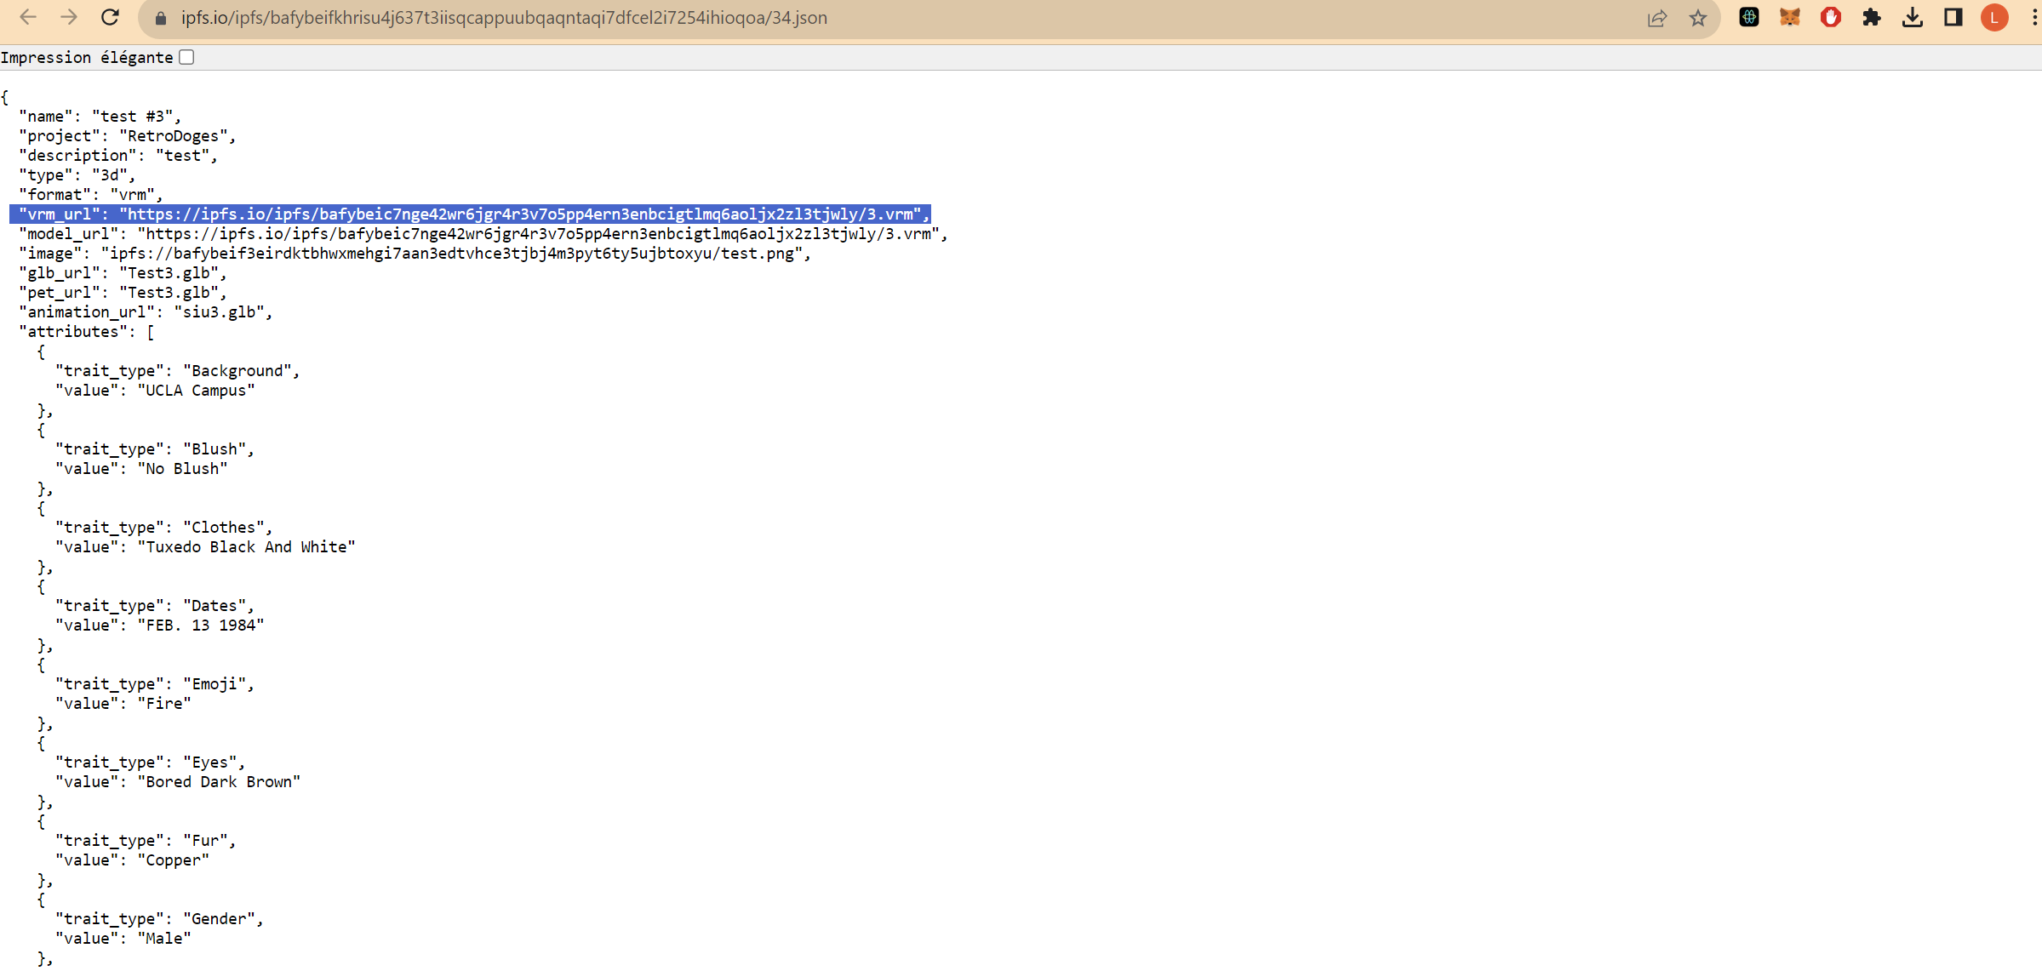The width and height of the screenshot is (2042, 971).
Task: Click the "pet_url": "Test3.glb" line
Action: click(x=123, y=293)
